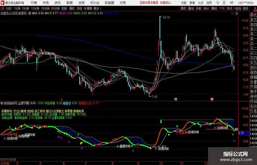The width and height of the screenshot is (257, 165).
Task: Add stock with +自选 button
Action: [238, 8]
